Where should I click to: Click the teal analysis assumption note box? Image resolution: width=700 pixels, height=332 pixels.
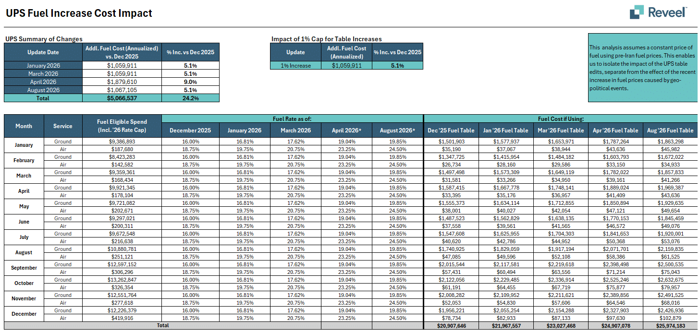642,68
